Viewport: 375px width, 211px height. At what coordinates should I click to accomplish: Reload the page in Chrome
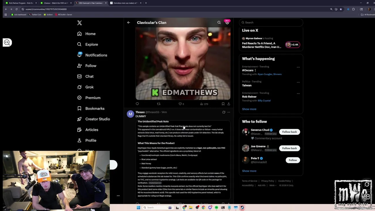pyautogui.click(x=16, y=9)
